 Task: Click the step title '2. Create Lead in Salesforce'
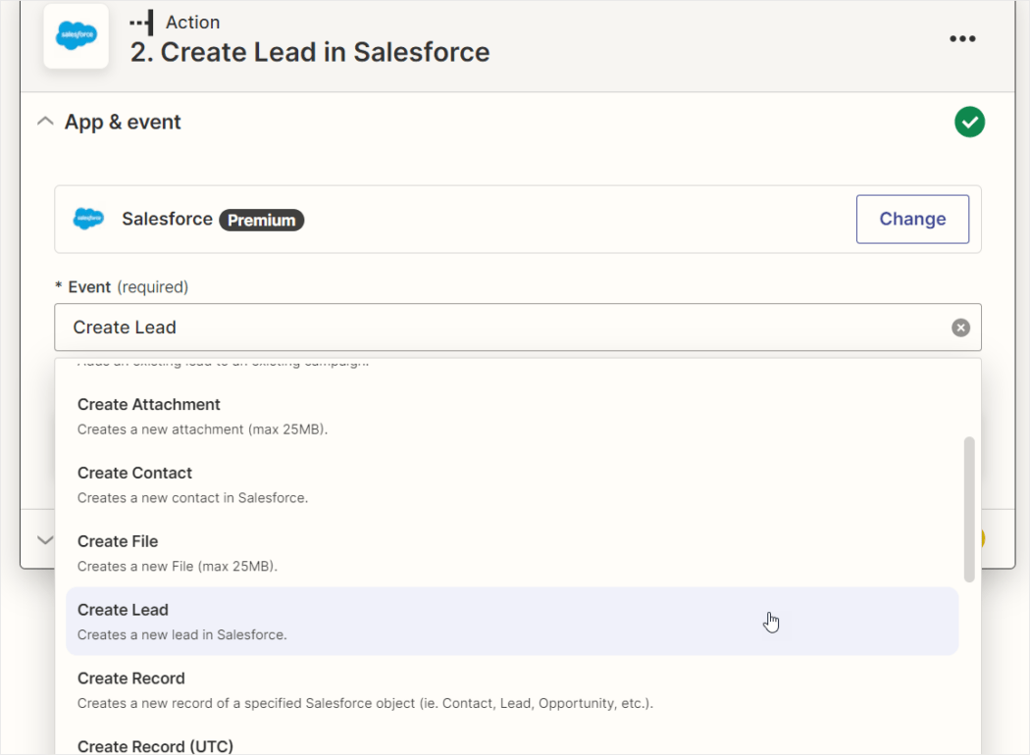(310, 52)
